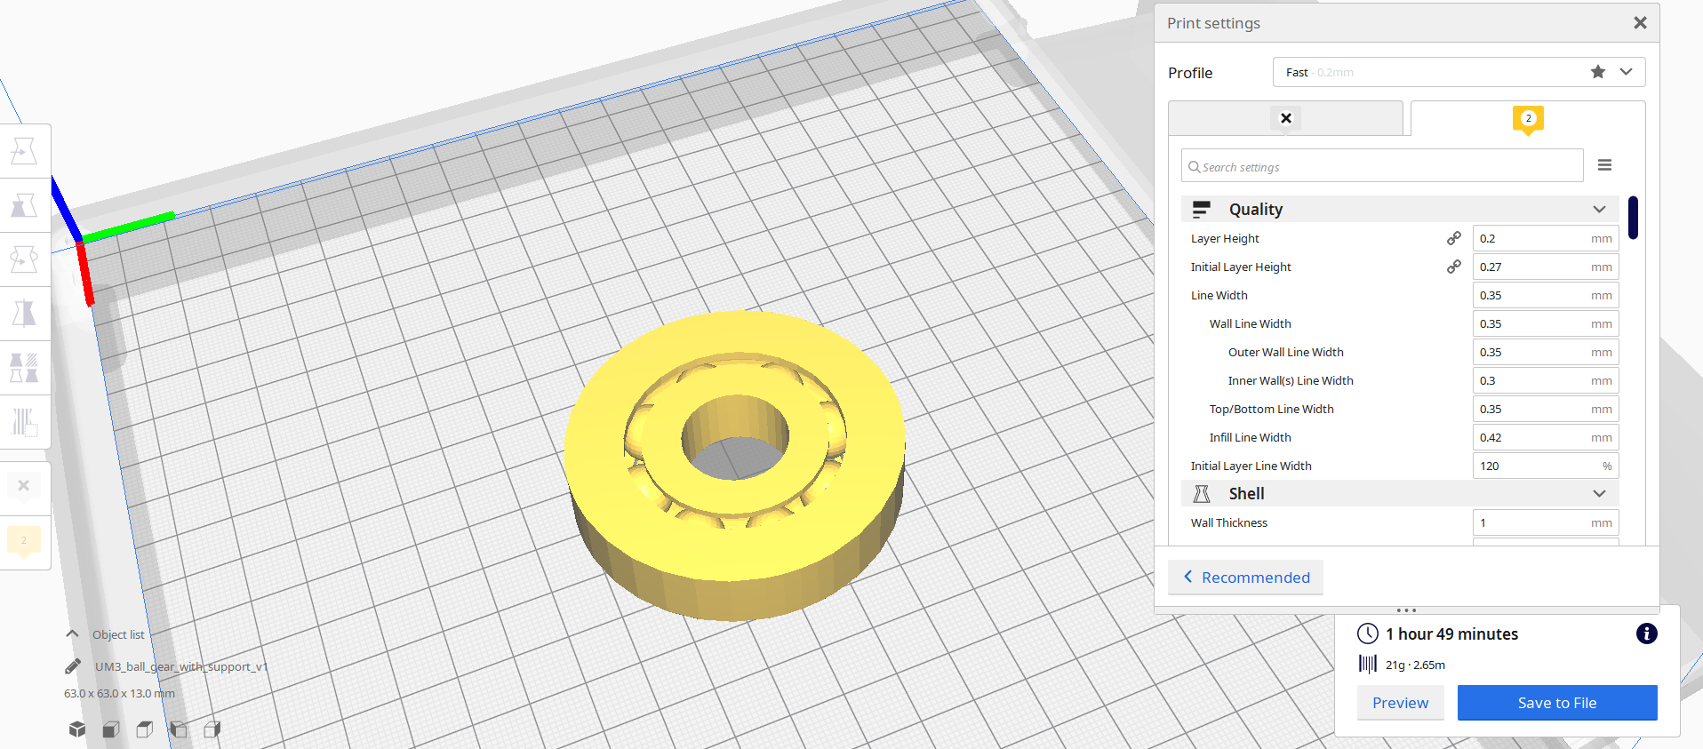1703x749 pixels.
Task: Focus the Search settings field
Action: tap(1382, 166)
